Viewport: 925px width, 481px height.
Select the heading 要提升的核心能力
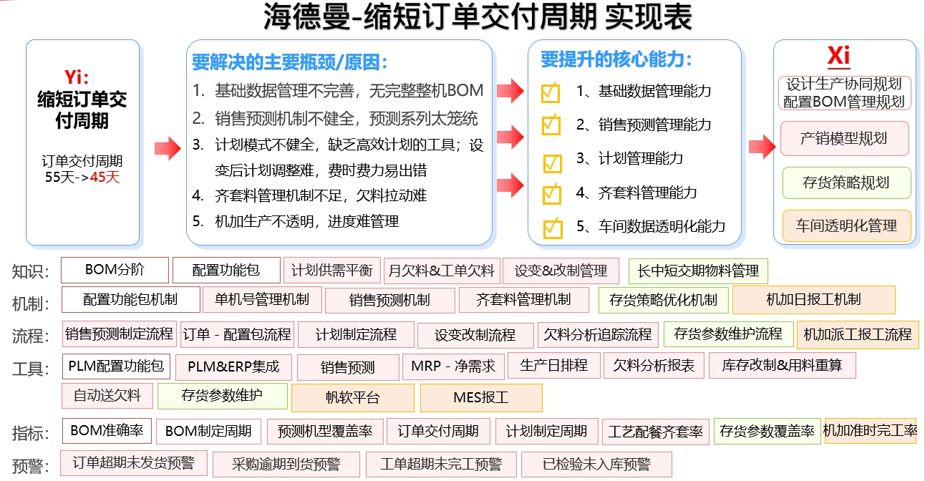coord(616,59)
